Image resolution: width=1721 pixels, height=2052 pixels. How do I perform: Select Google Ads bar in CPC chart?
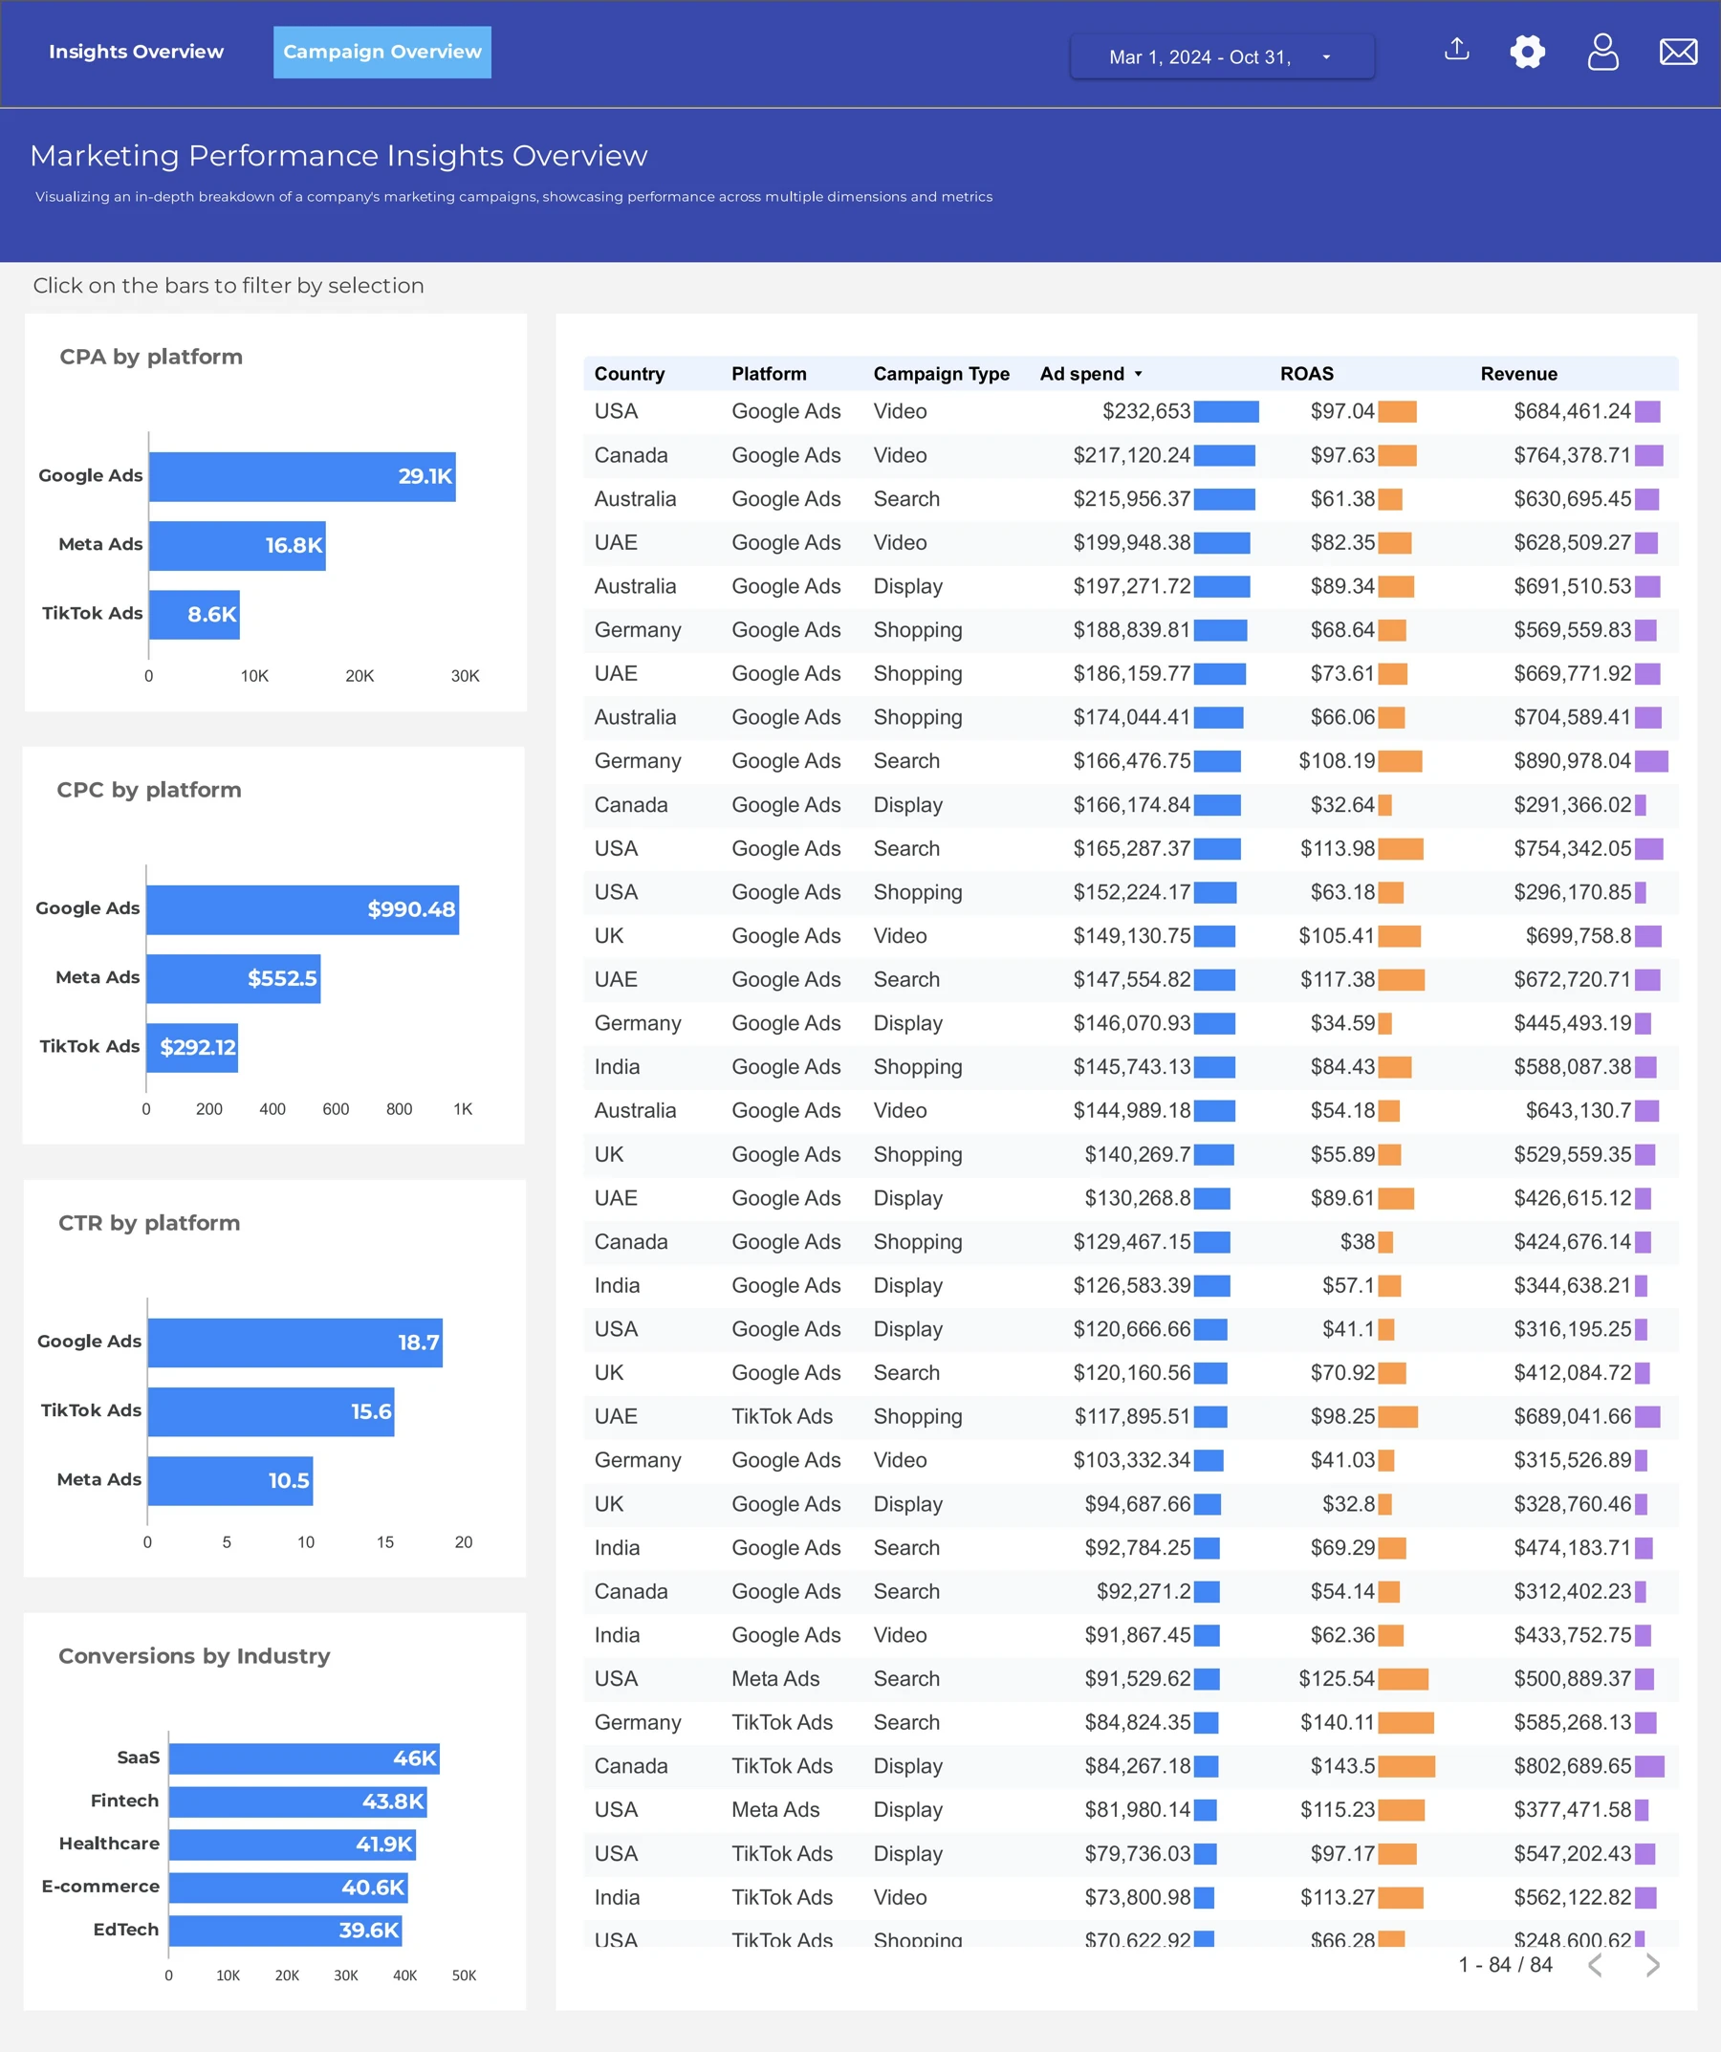tap(303, 909)
